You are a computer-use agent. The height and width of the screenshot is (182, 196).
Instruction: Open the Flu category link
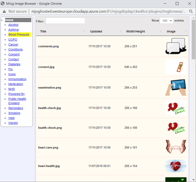coord(11,69)
